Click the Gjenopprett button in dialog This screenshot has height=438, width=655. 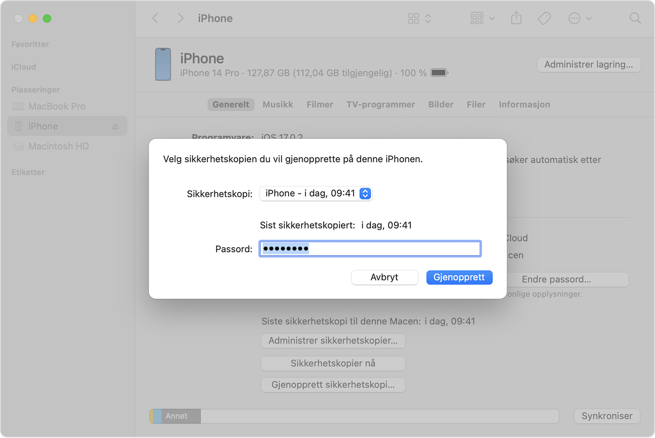pos(459,277)
